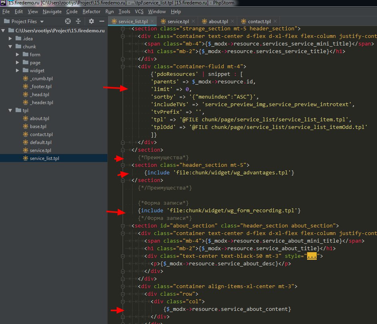Switch to the service.tpl tab

point(178,22)
